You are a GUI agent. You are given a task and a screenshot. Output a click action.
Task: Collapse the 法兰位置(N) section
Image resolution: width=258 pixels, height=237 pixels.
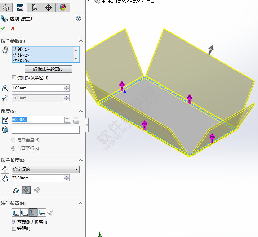click(81, 203)
